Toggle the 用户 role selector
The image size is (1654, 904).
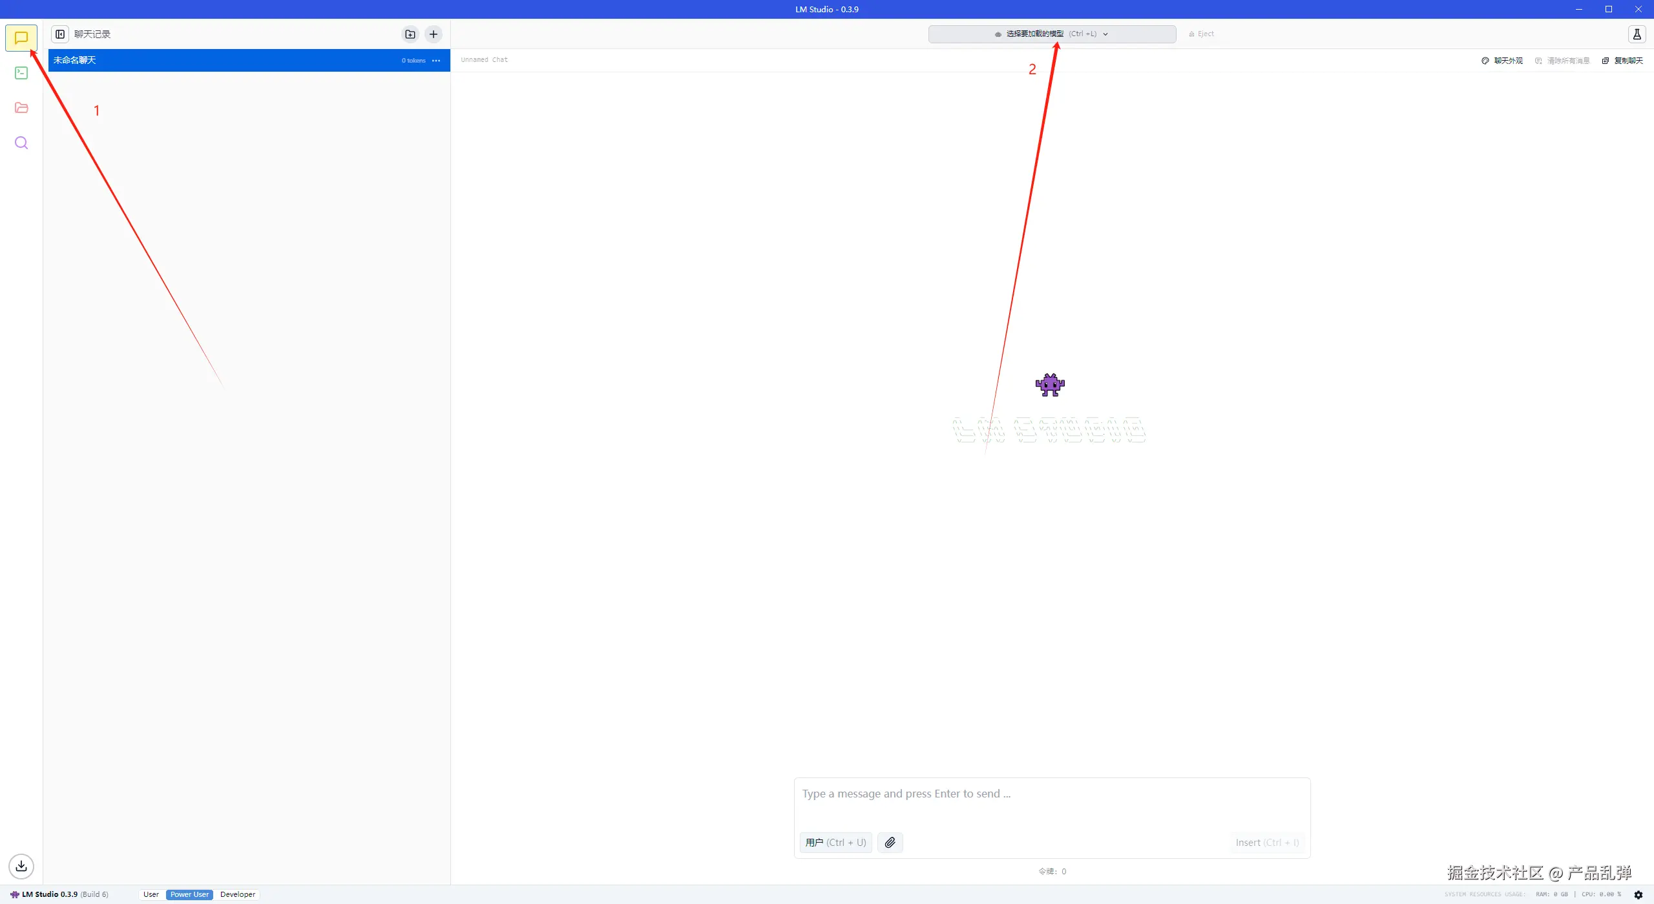point(835,843)
